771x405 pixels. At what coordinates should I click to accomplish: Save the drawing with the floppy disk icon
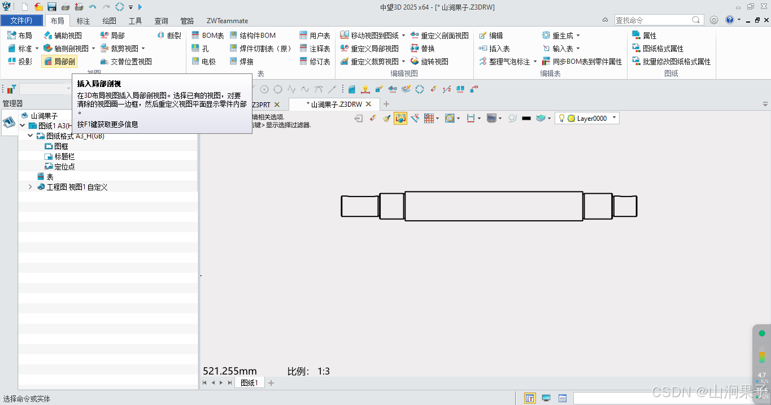(52, 7)
